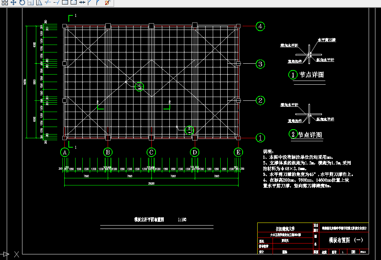The height and width of the screenshot is (260, 381).
Task: Select grid axis bubble 1 on right
Action: 260,138
